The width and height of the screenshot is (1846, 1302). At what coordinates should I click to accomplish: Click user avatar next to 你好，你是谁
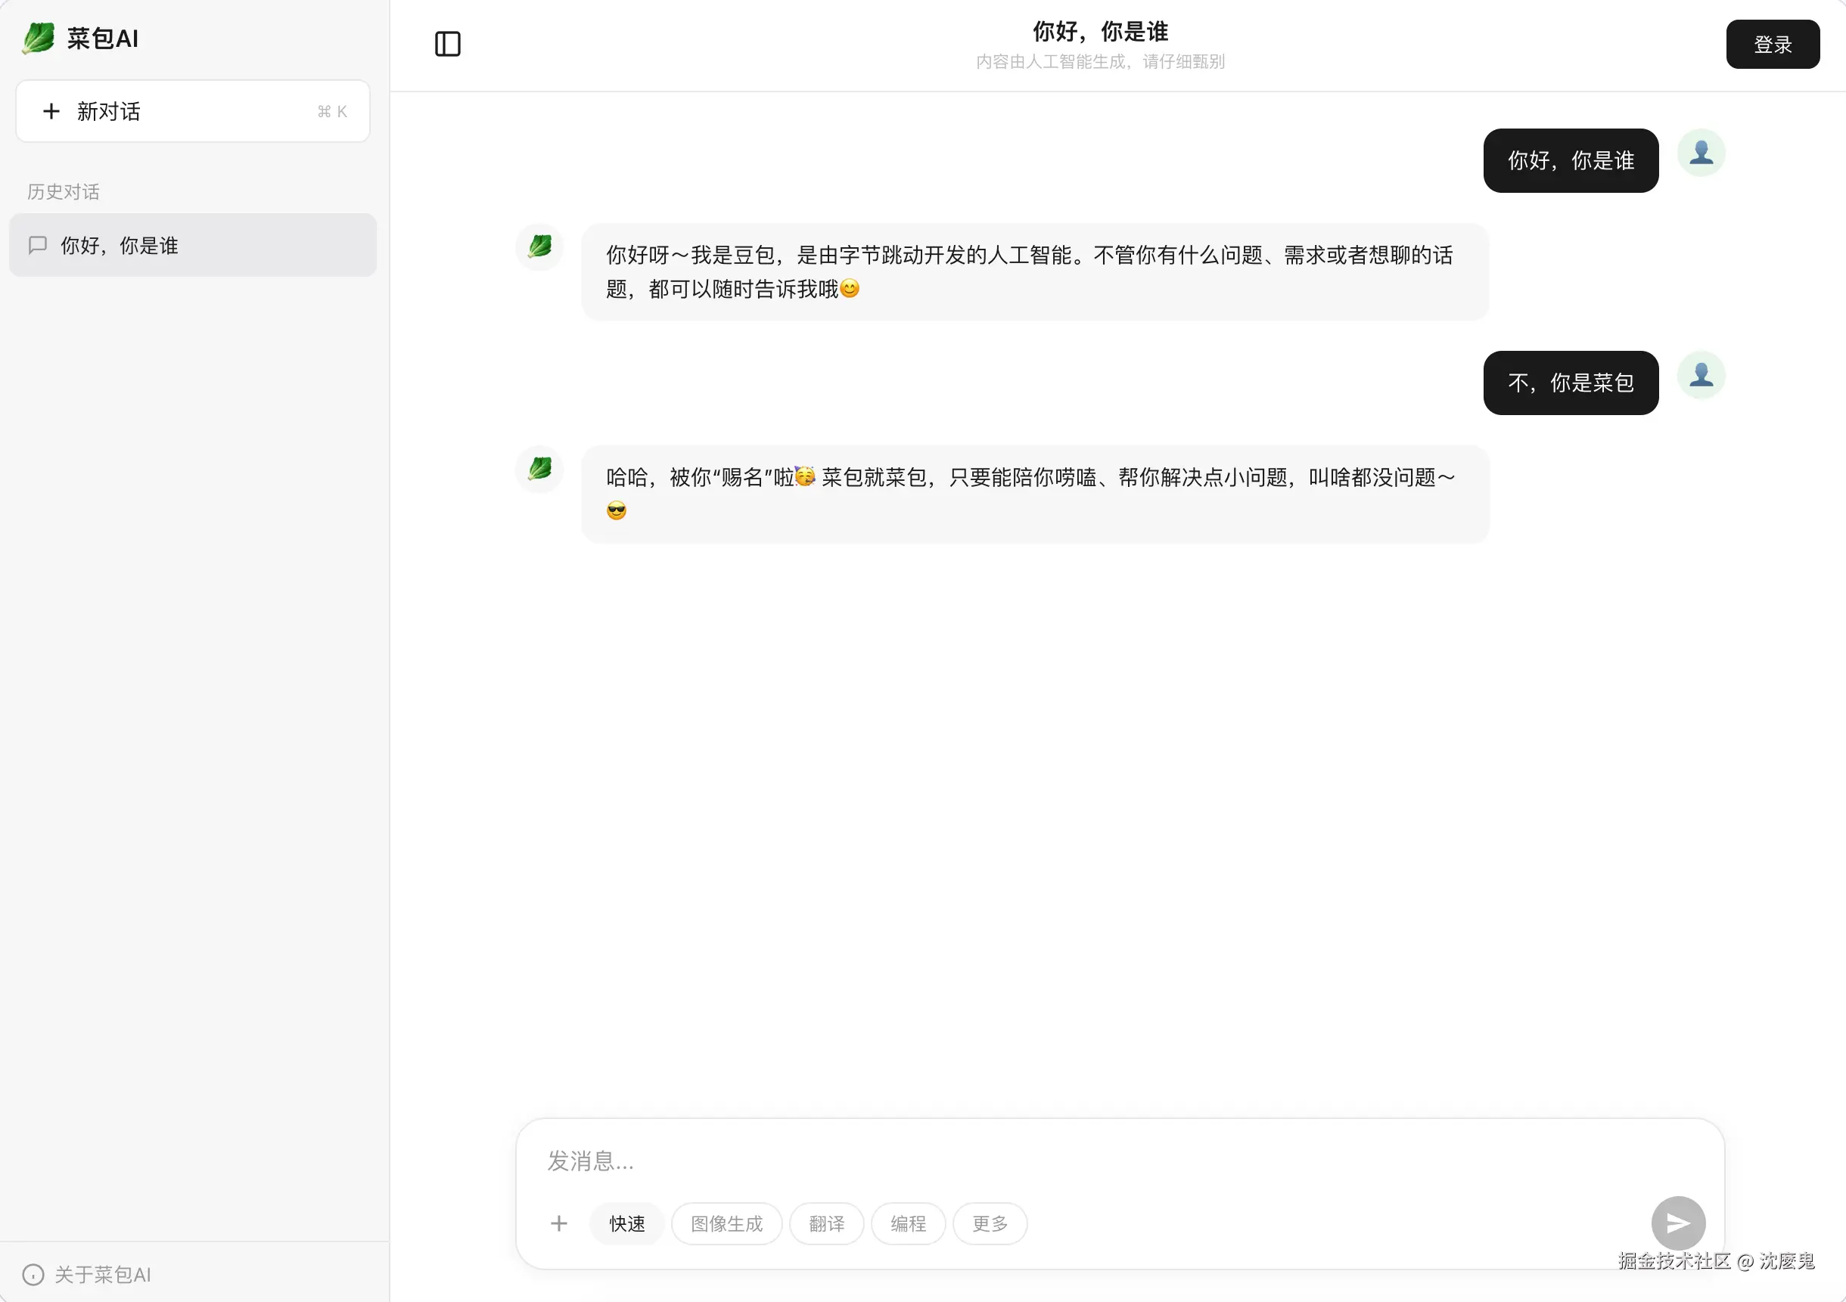click(1701, 153)
